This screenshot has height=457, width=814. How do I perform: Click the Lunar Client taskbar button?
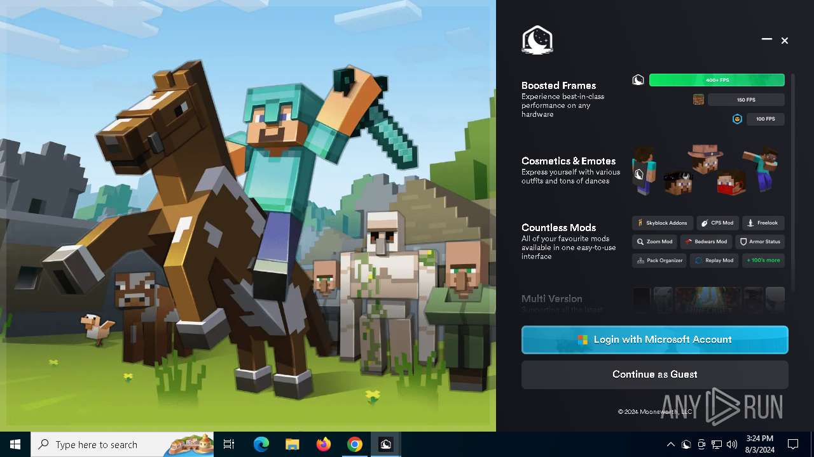pyautogui.click(x=385, y=444)
